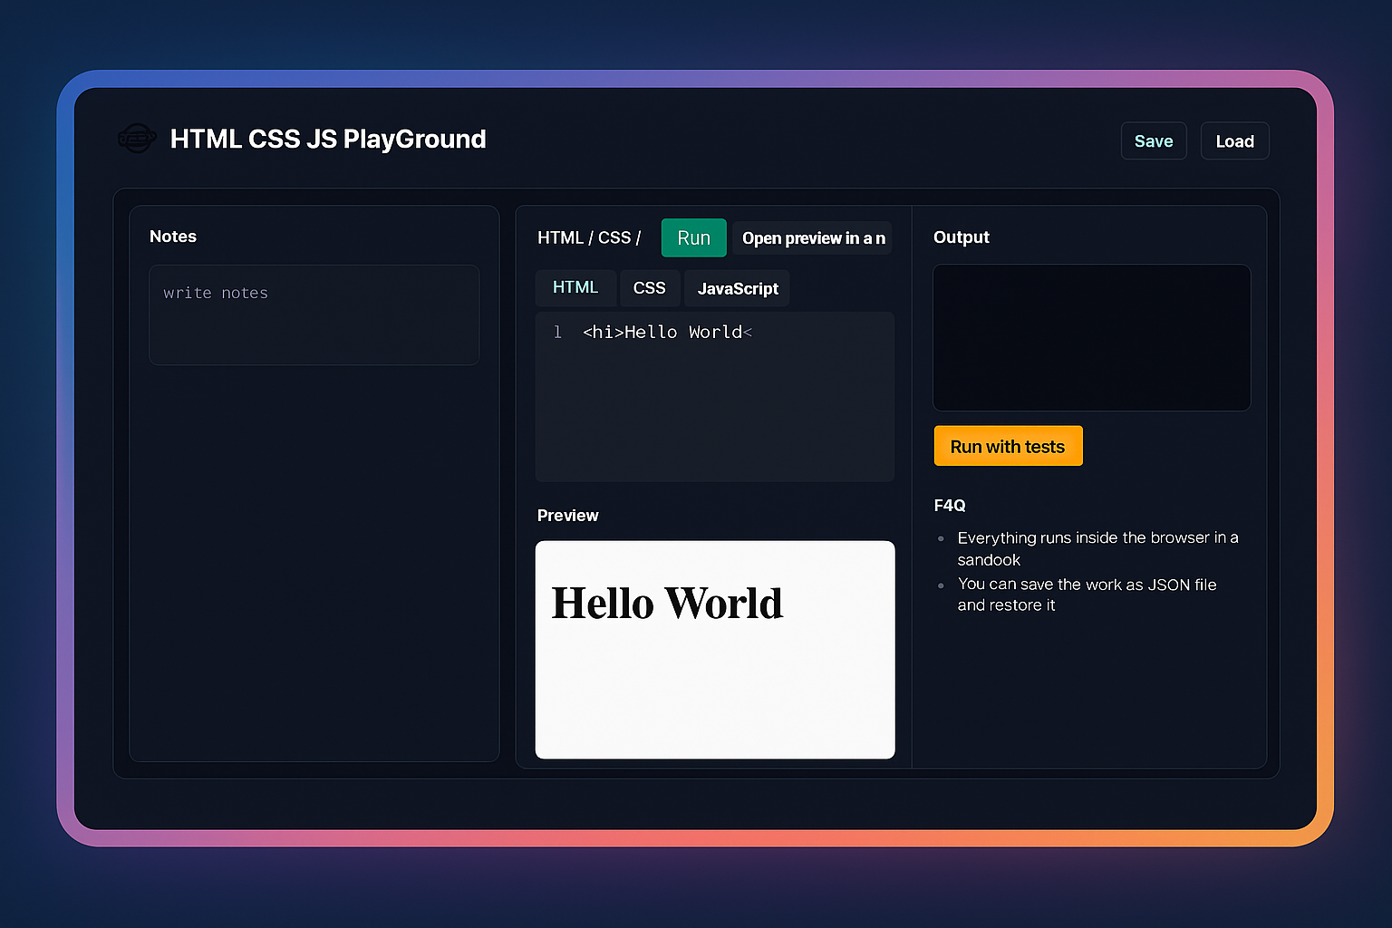Click inside the Hello World code line
This screenshot has height=928, width=1392.
tap(667, 333)
